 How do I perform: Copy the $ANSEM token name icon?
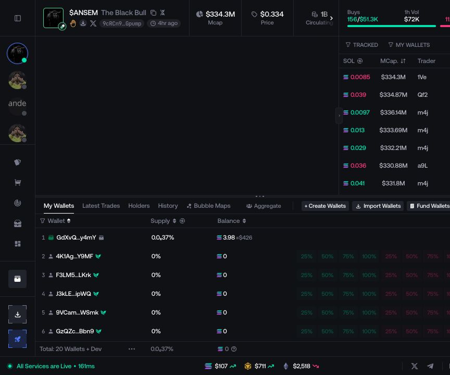point(153,12)
